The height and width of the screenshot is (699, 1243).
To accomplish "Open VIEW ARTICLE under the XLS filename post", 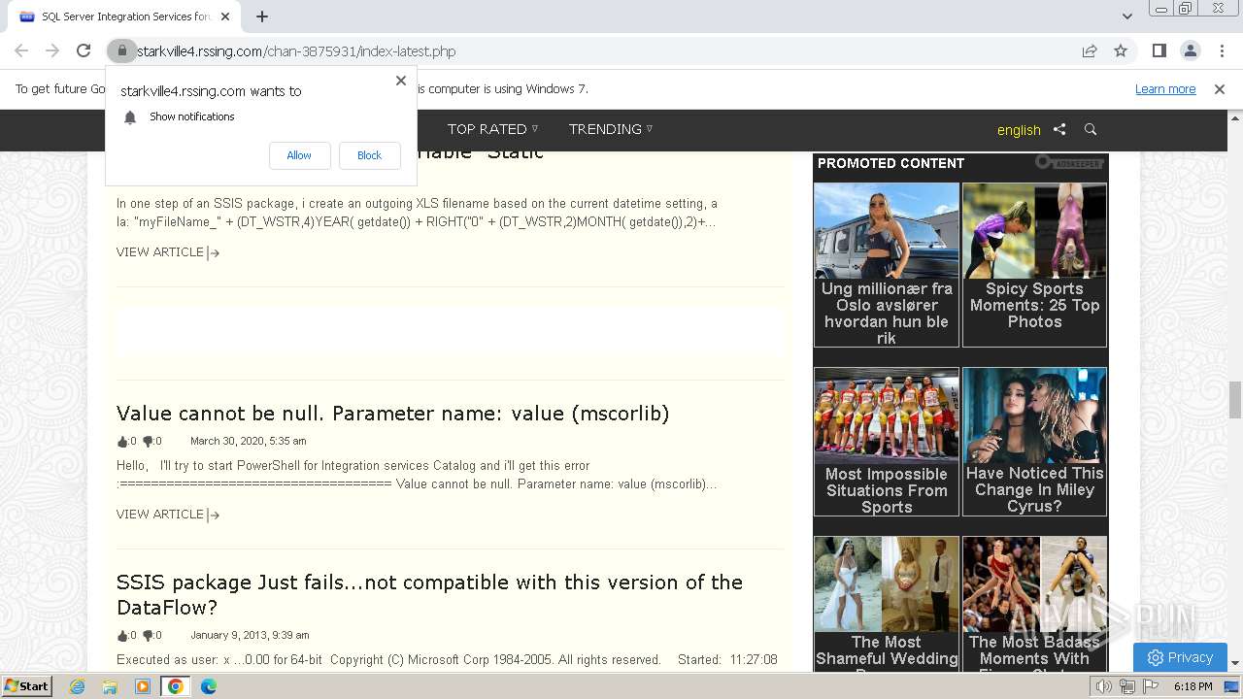I will point(168,252).
